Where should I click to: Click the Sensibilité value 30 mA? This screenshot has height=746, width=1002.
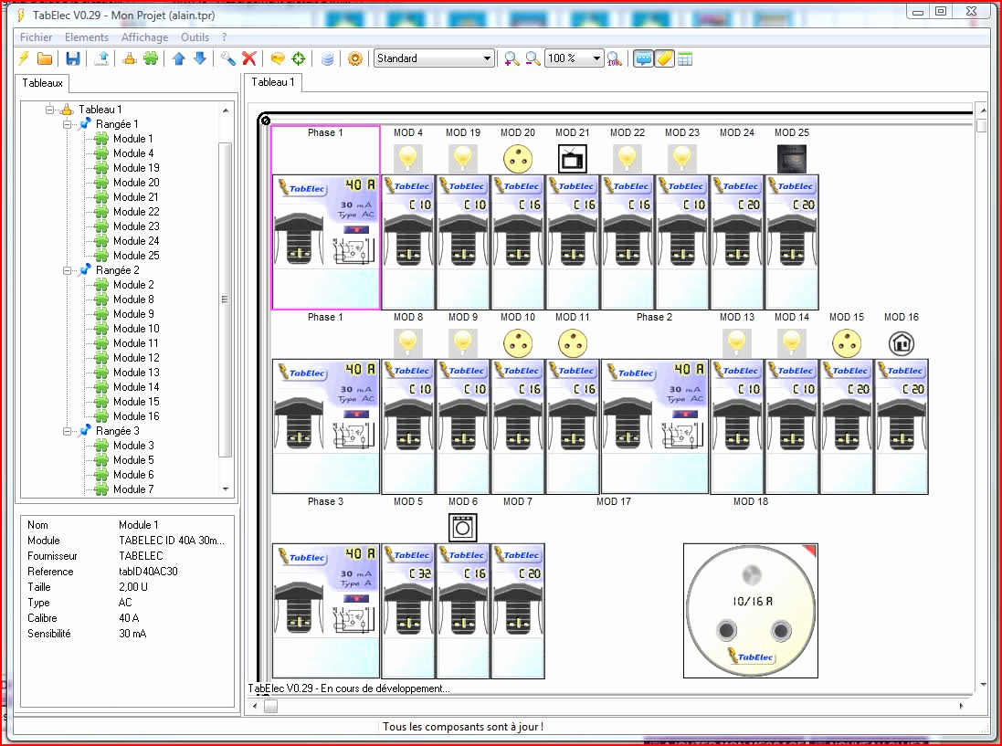(132, 634)
